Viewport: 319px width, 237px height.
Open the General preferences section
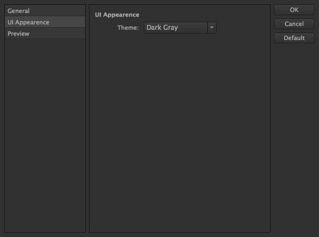[45, 11]
